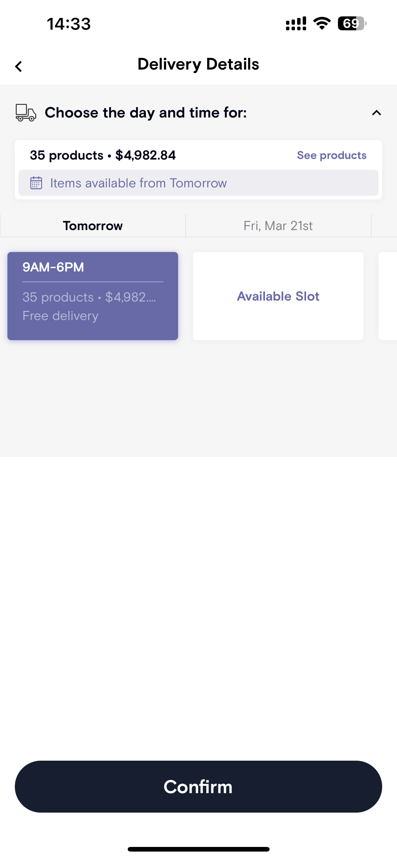This screenshot has width=397, height=859.
Task: Open See products link
Action: (x=331, y=156)
